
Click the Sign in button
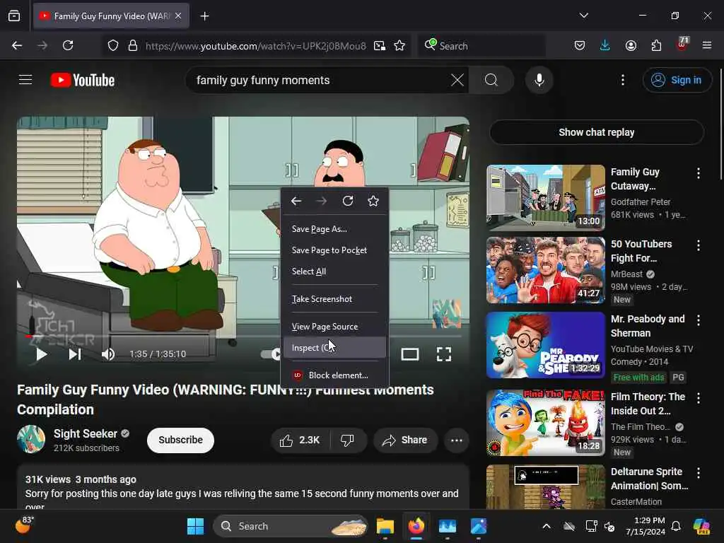677,80
